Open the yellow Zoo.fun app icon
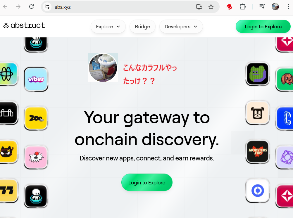293x218 pixels. tap(36, 118)
